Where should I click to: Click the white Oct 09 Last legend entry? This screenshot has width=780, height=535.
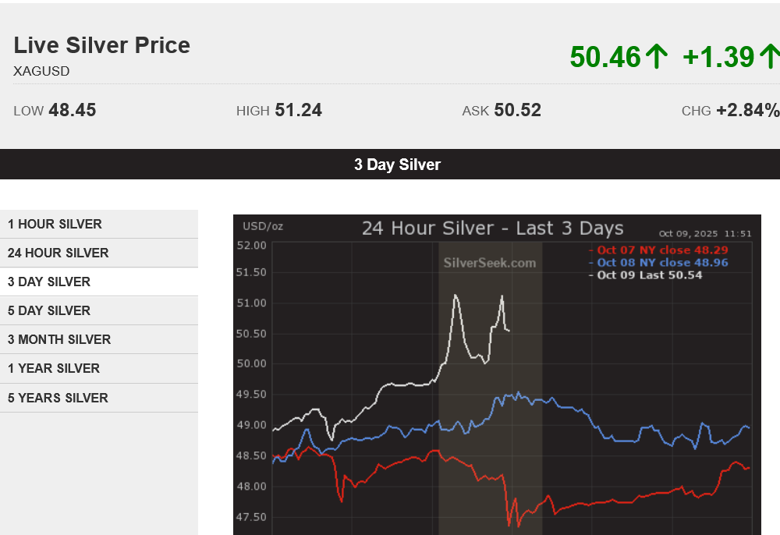pos(649,275)
